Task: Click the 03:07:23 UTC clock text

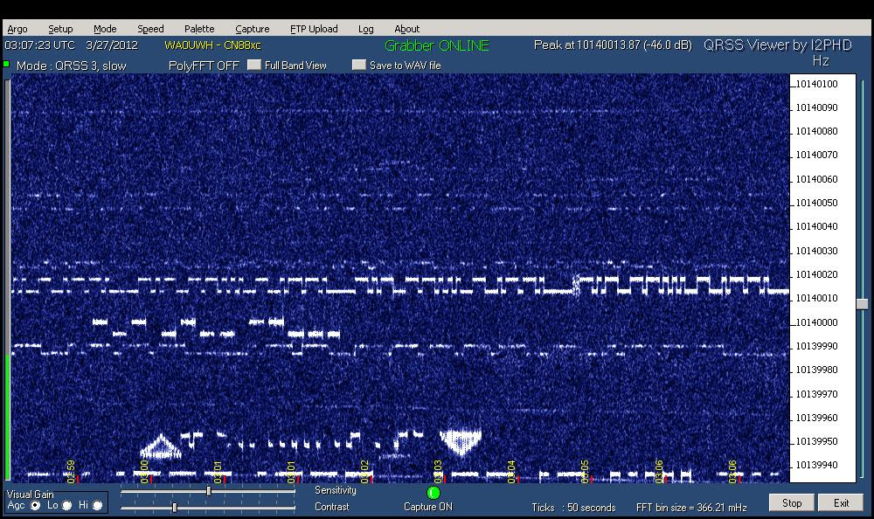Action: pos(39,45)
